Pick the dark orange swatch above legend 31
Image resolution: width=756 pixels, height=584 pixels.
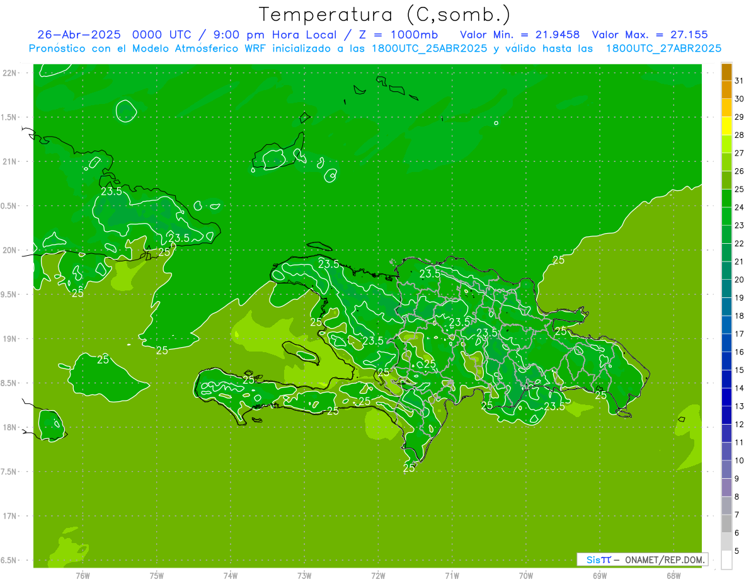(726, 72)
